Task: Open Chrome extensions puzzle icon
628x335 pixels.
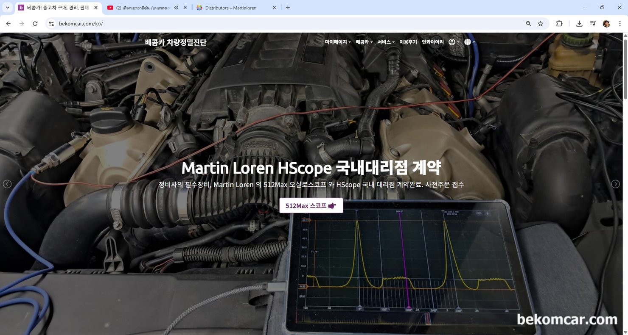Action: pyautogui.click(x=559, y=24)
